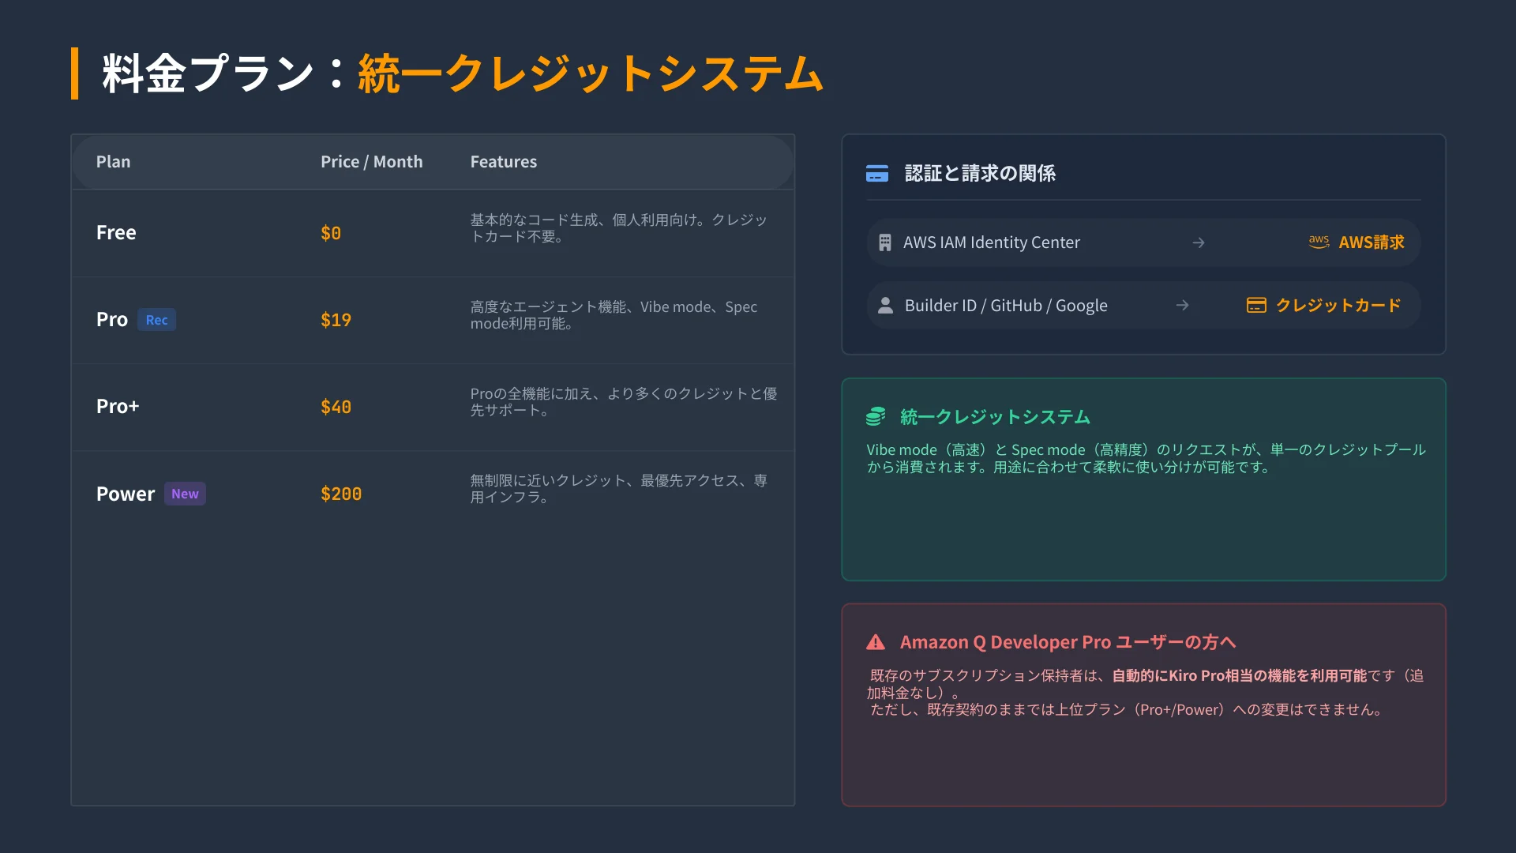Viewport: 1516px width, 853px height.
Task: Select the Features column header
Action: pyautogui.click(x=504, y=162)
